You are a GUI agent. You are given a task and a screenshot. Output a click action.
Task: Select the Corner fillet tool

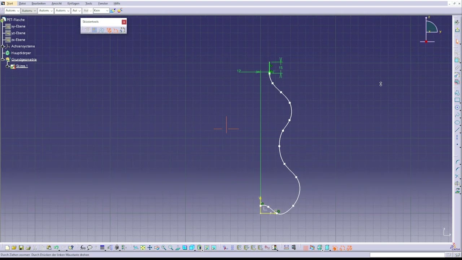pyautogui.click(x=457, y=162)
